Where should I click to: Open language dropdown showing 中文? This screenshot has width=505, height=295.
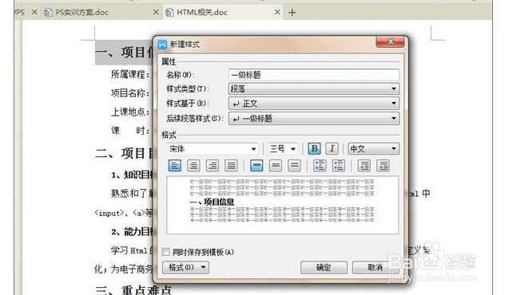coord(374,149)
